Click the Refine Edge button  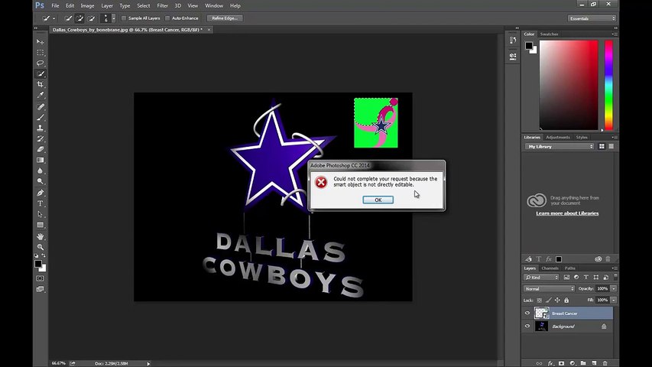pyautogui.click(x=225, y=18)
